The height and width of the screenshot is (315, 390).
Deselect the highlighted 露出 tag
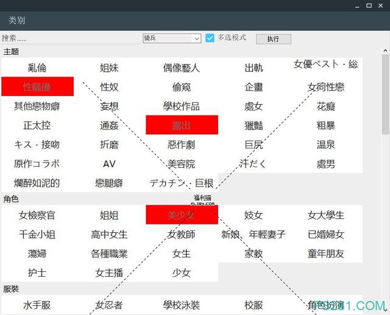coord(182,125)
